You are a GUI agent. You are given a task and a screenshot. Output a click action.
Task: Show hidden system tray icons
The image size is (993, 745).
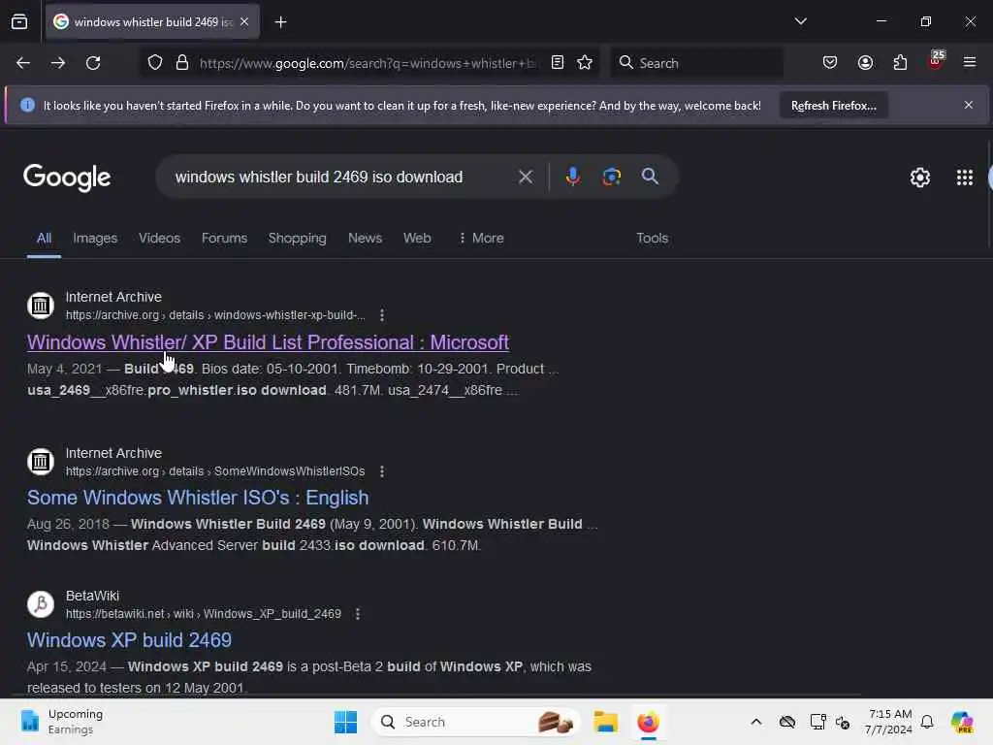coord(756,722)
